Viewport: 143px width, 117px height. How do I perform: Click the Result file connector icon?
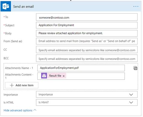click(x=44, y=76)
